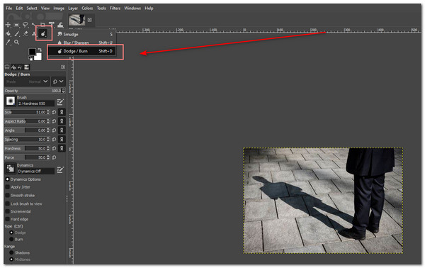Link Aspect Ratio to brush default

click(62, 121)
